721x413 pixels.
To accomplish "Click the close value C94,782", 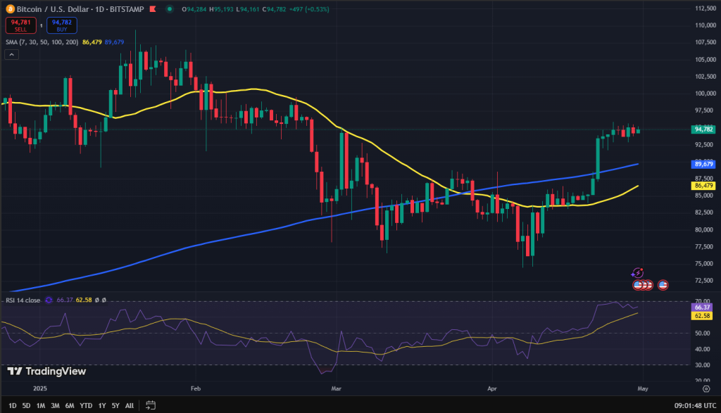I will tap(275, 9).
